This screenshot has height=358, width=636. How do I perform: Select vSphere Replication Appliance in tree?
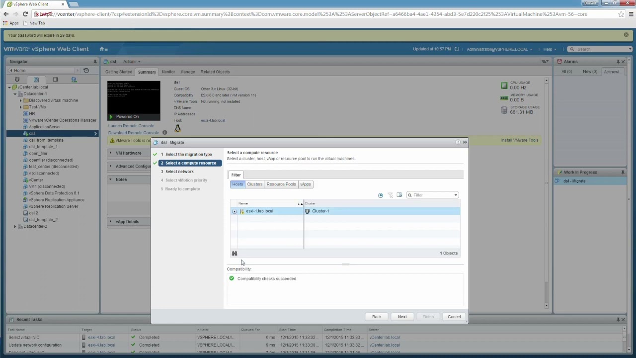[57, 200]
